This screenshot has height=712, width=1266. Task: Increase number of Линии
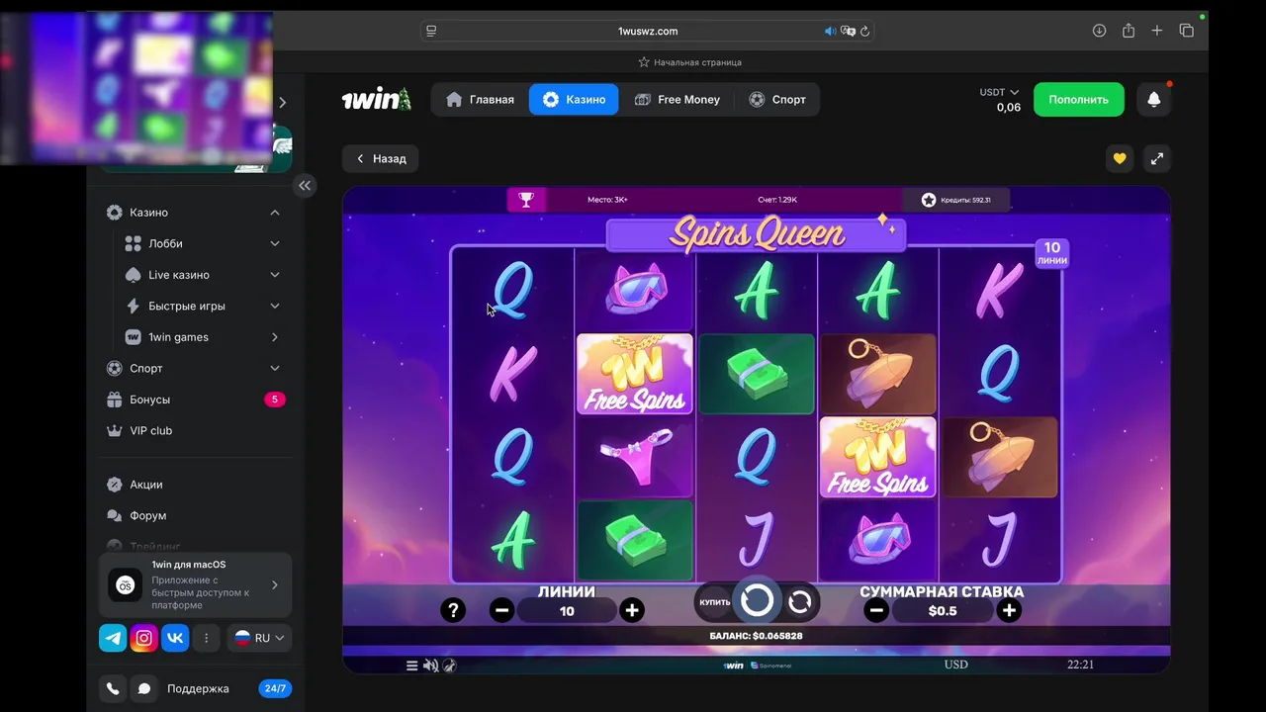[631, 610]
